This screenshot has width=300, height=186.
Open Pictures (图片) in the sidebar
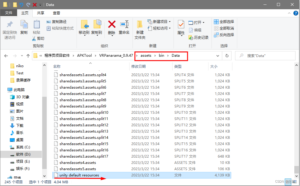point(17,111)
